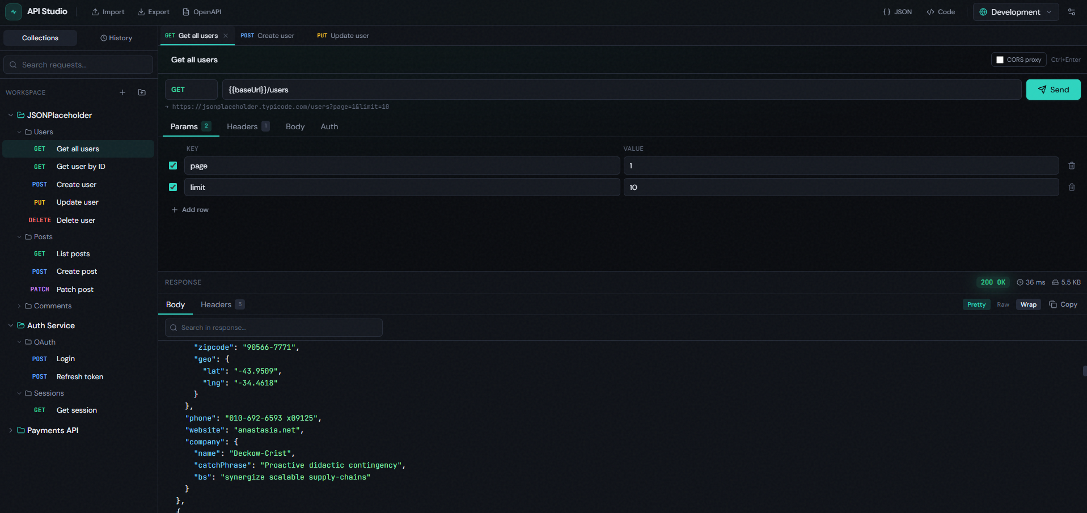Create new folder in workspace
The image size is (1087, 513).
point(142,92)
